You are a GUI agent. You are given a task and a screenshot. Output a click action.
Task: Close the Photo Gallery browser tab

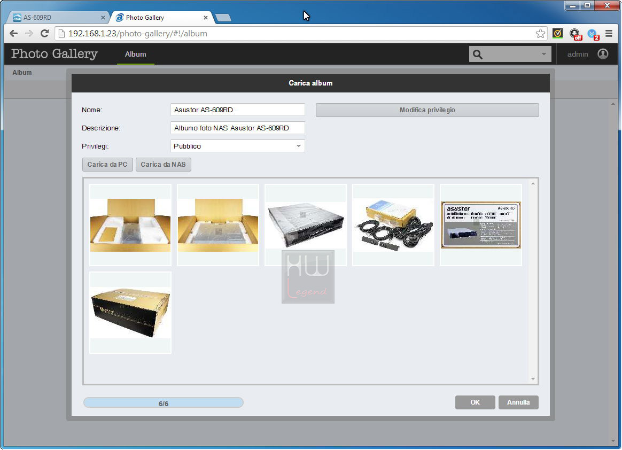point(206,18)
